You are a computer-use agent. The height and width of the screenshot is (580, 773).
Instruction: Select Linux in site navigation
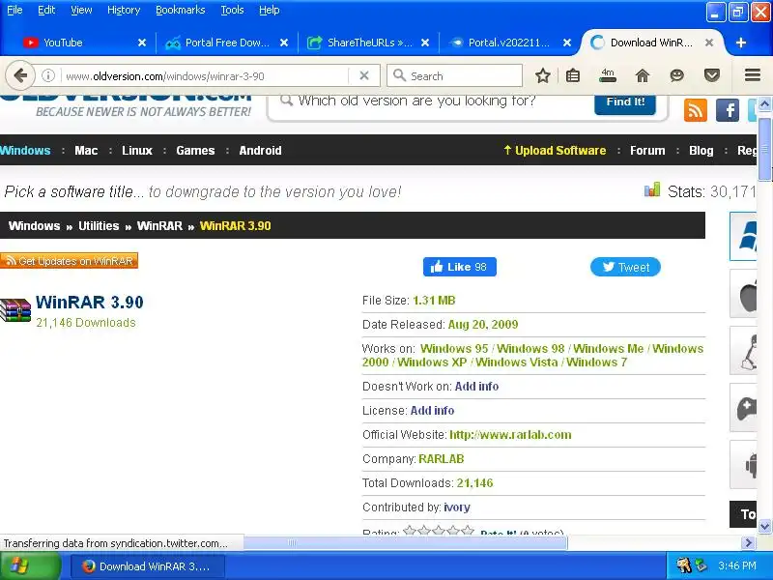(137, 151)
